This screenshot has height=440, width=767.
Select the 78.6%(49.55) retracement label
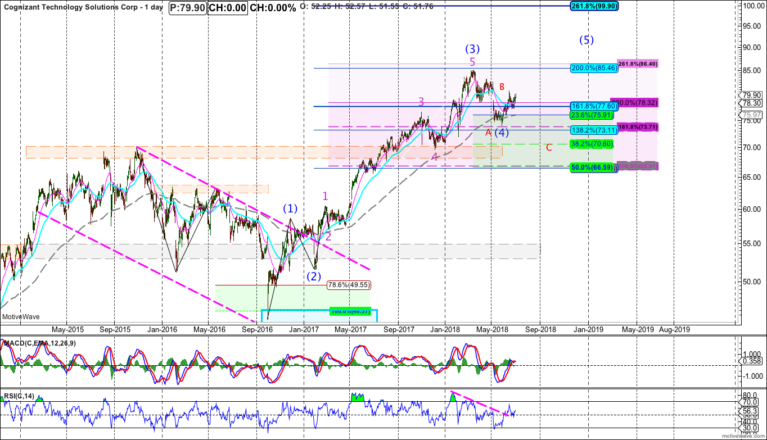pos(349,285)
